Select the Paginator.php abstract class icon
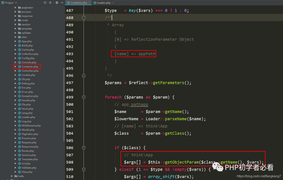This screenshot has width=283, height=180. 19,134
